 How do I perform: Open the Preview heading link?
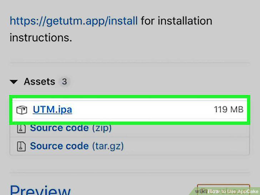coord(40,190)
